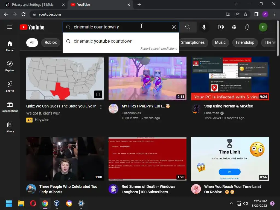
Task: Open Subscriptions in the sidebar
Action: pos(10,107)
